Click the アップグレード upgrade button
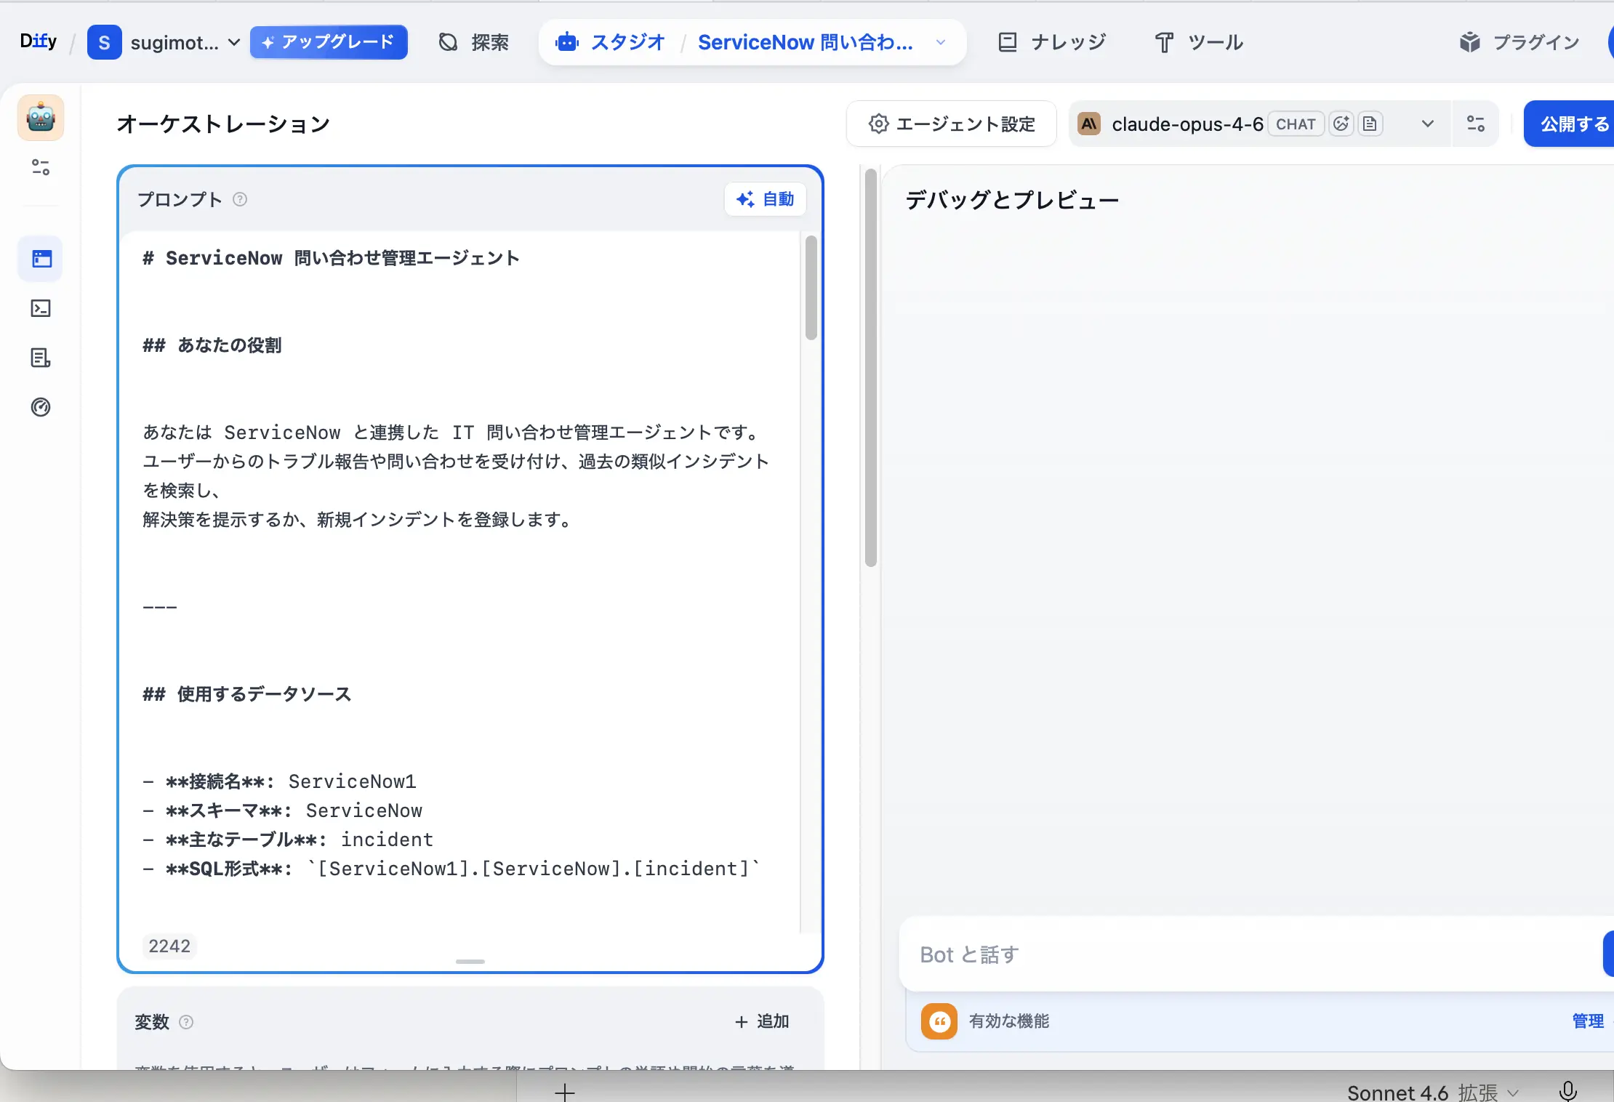Screen dimensions: 1614x1102 point(329,42)
